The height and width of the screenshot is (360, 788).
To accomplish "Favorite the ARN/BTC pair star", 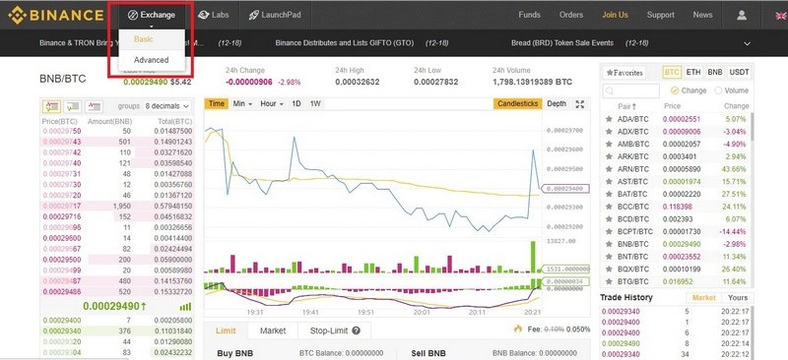I will click(609, 169).
